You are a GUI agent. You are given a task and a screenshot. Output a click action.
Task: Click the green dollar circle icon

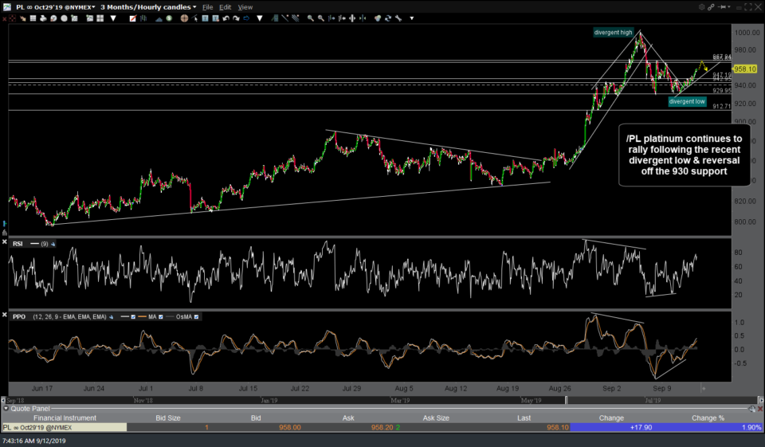169,18
